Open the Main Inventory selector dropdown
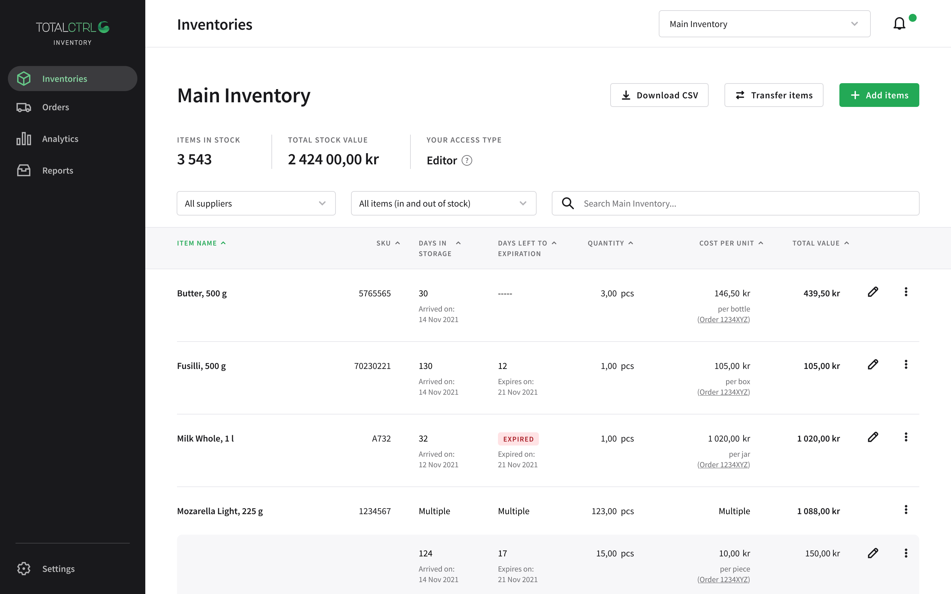Screen dimensions: 951x594 point(764,24)
